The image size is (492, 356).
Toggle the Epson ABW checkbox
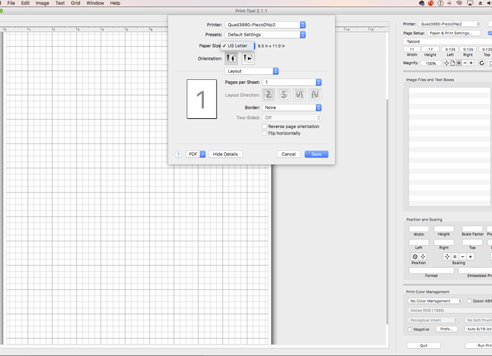click(469, 301)
